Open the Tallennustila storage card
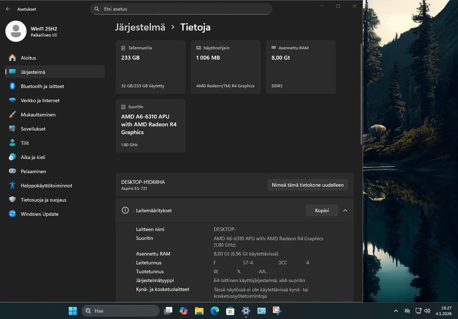Viewport: 458px width, 319px height. pos(150,66)
